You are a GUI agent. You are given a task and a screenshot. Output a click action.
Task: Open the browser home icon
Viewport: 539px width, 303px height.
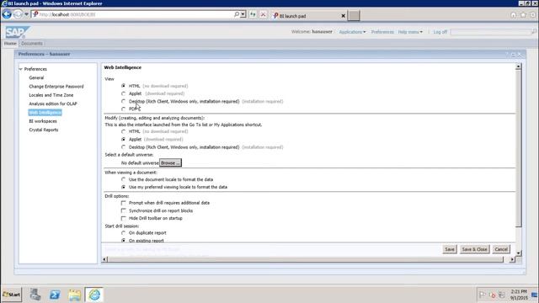point(513,15)
